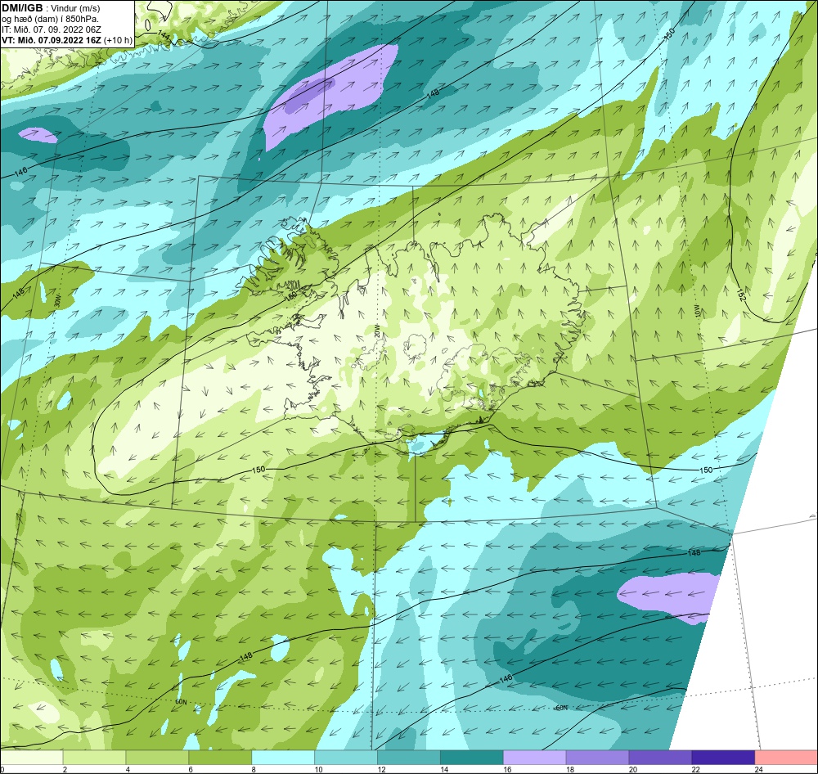This screenshot has width=818, height=774.
Task: Pick the 20–22 m/s purple legend swatch
Action: (660, 757)
